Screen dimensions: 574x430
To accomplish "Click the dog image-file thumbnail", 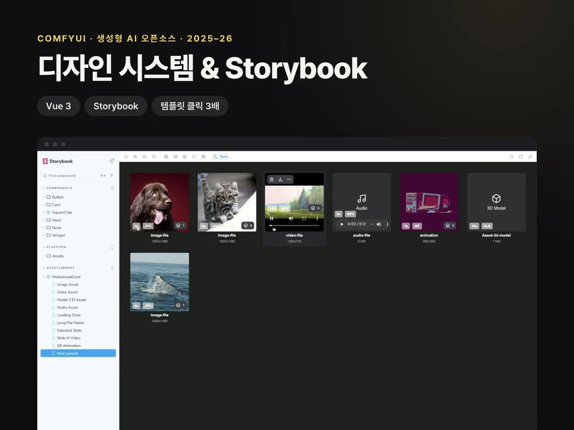I will pyautogui.click(x=159, y=202).
